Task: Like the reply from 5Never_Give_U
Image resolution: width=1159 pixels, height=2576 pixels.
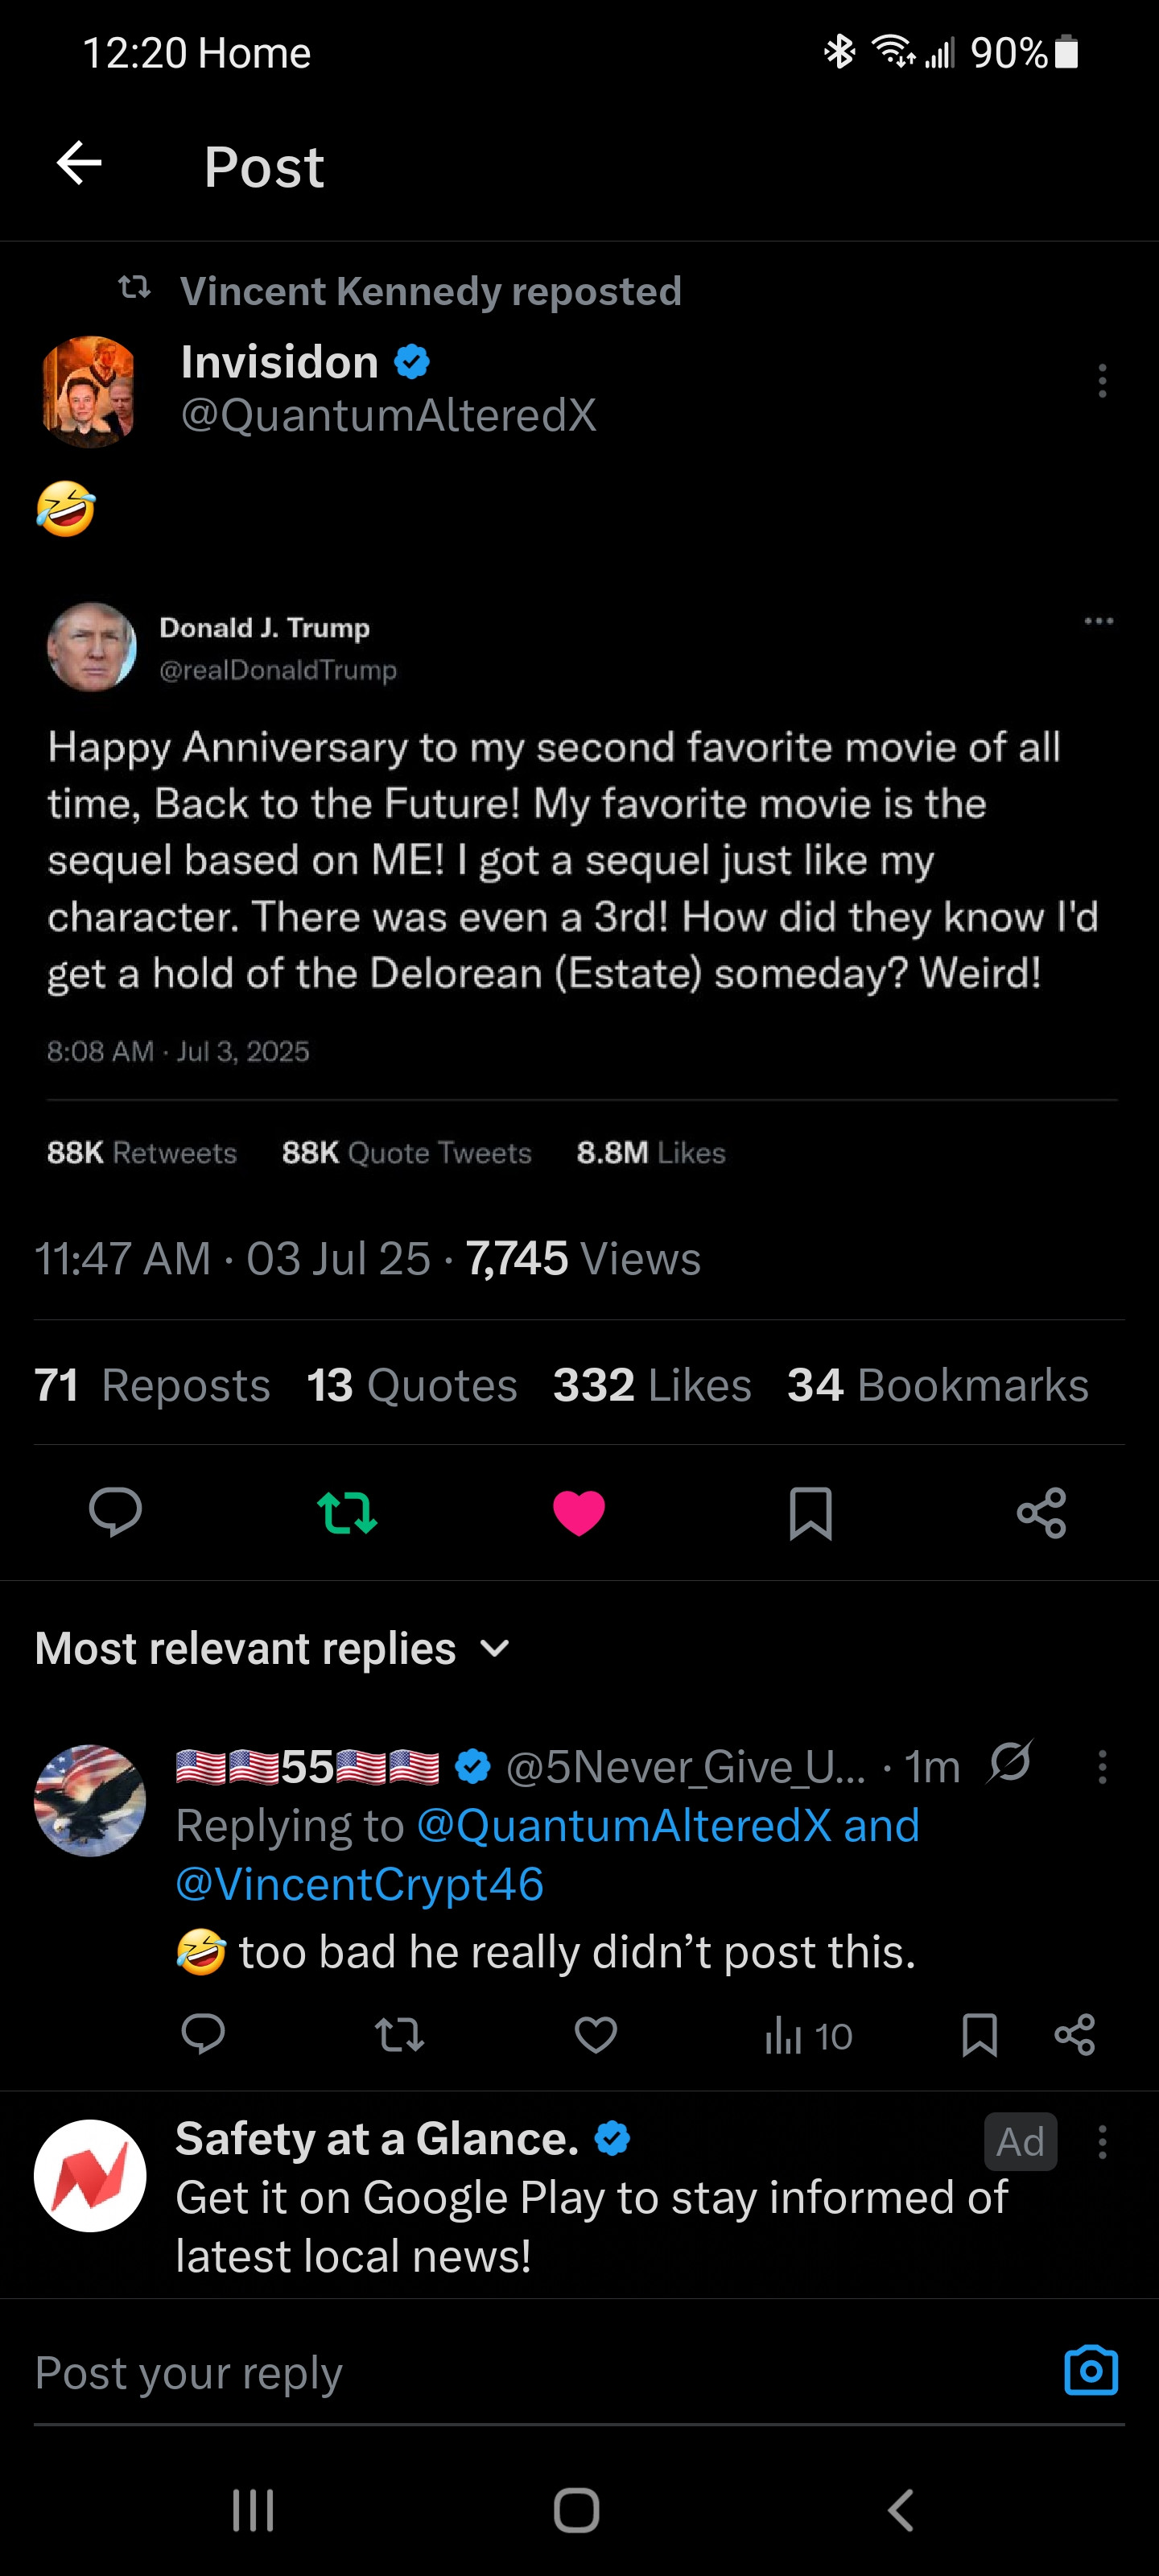Action: tap(596, 2035)
